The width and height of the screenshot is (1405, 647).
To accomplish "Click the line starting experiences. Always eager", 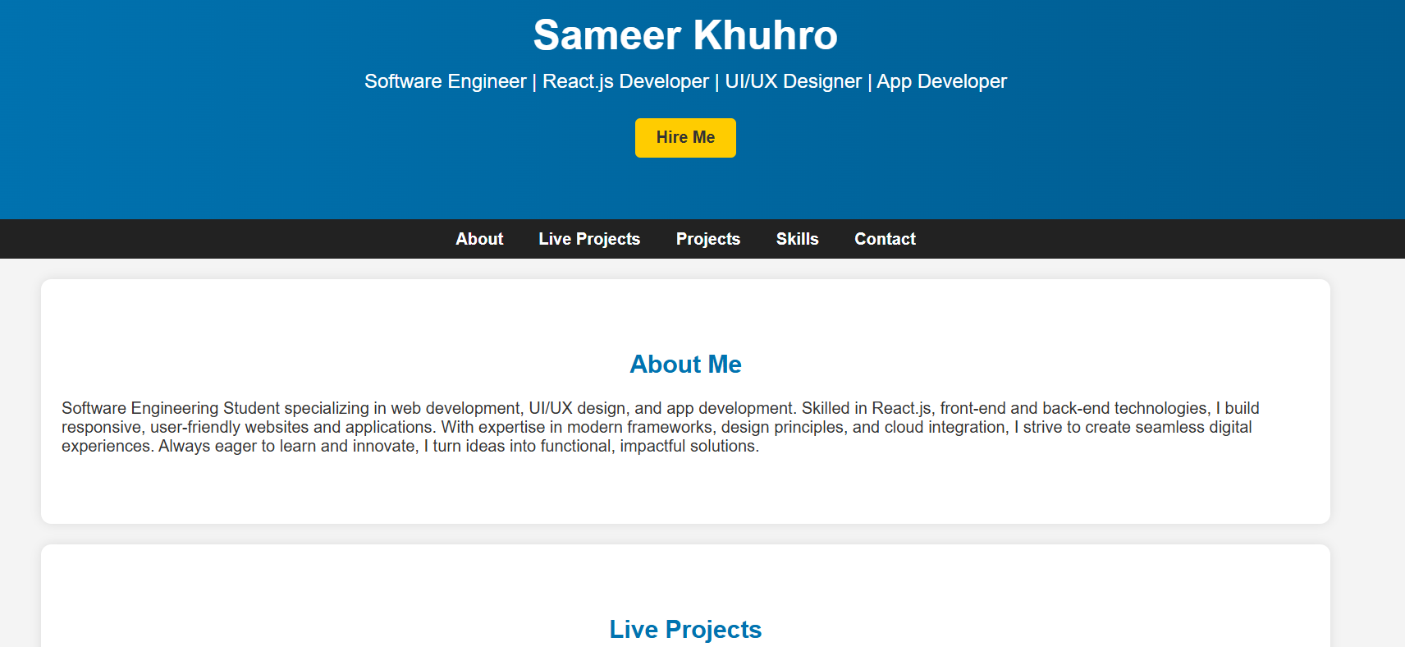I will (410, 446).
